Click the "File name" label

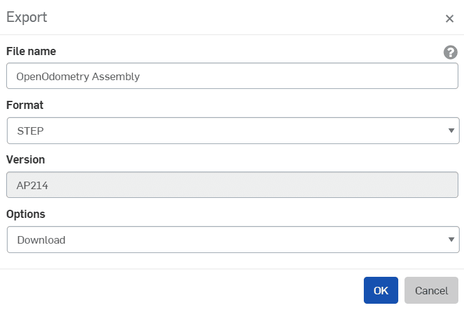pyautogui.click(x=31, y=51)
